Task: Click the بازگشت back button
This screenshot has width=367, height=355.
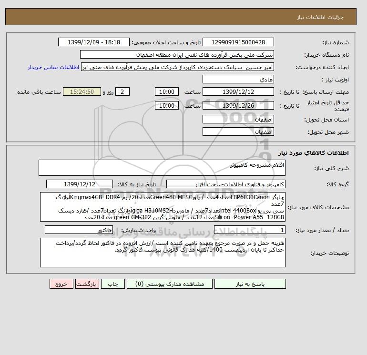Action: tap(87, 284)
